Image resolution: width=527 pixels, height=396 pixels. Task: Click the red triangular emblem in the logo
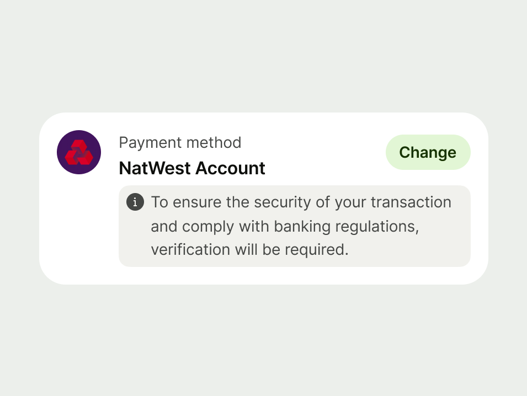pyautogui.click(x=79, y=153)
